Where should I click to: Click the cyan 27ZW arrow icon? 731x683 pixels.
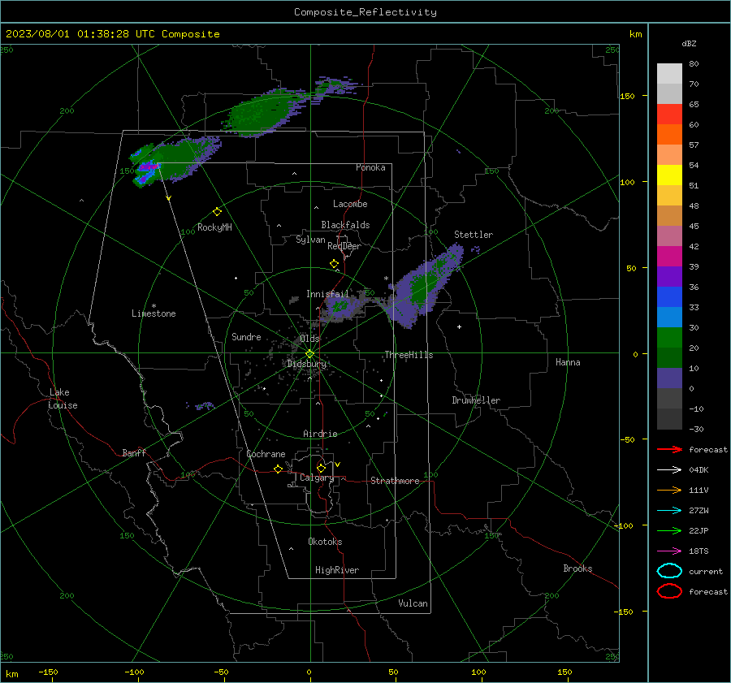pyautogui.click(x=669, y=511)
